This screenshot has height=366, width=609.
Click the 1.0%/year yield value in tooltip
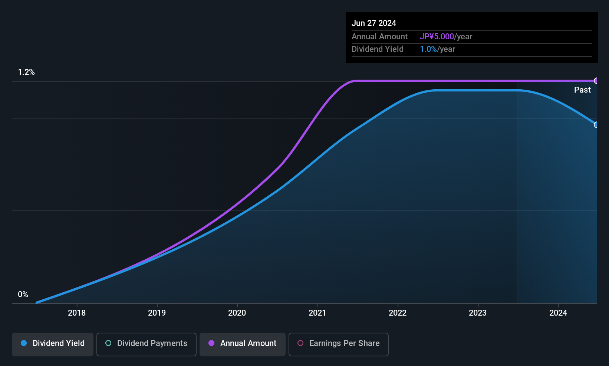tap(438, 49)
